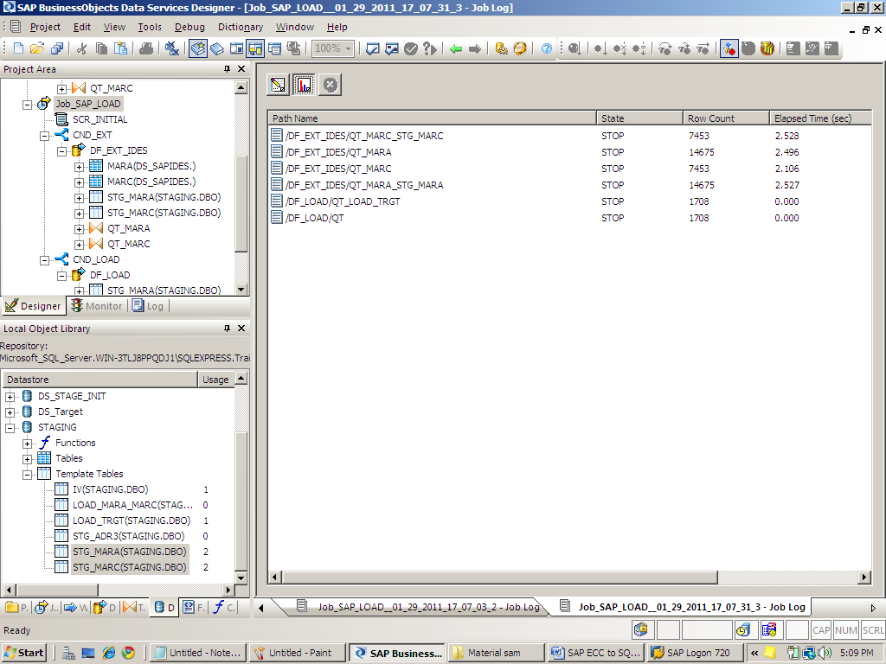
Task: Open the Edit menu
Action: click(x=82, y=27)
